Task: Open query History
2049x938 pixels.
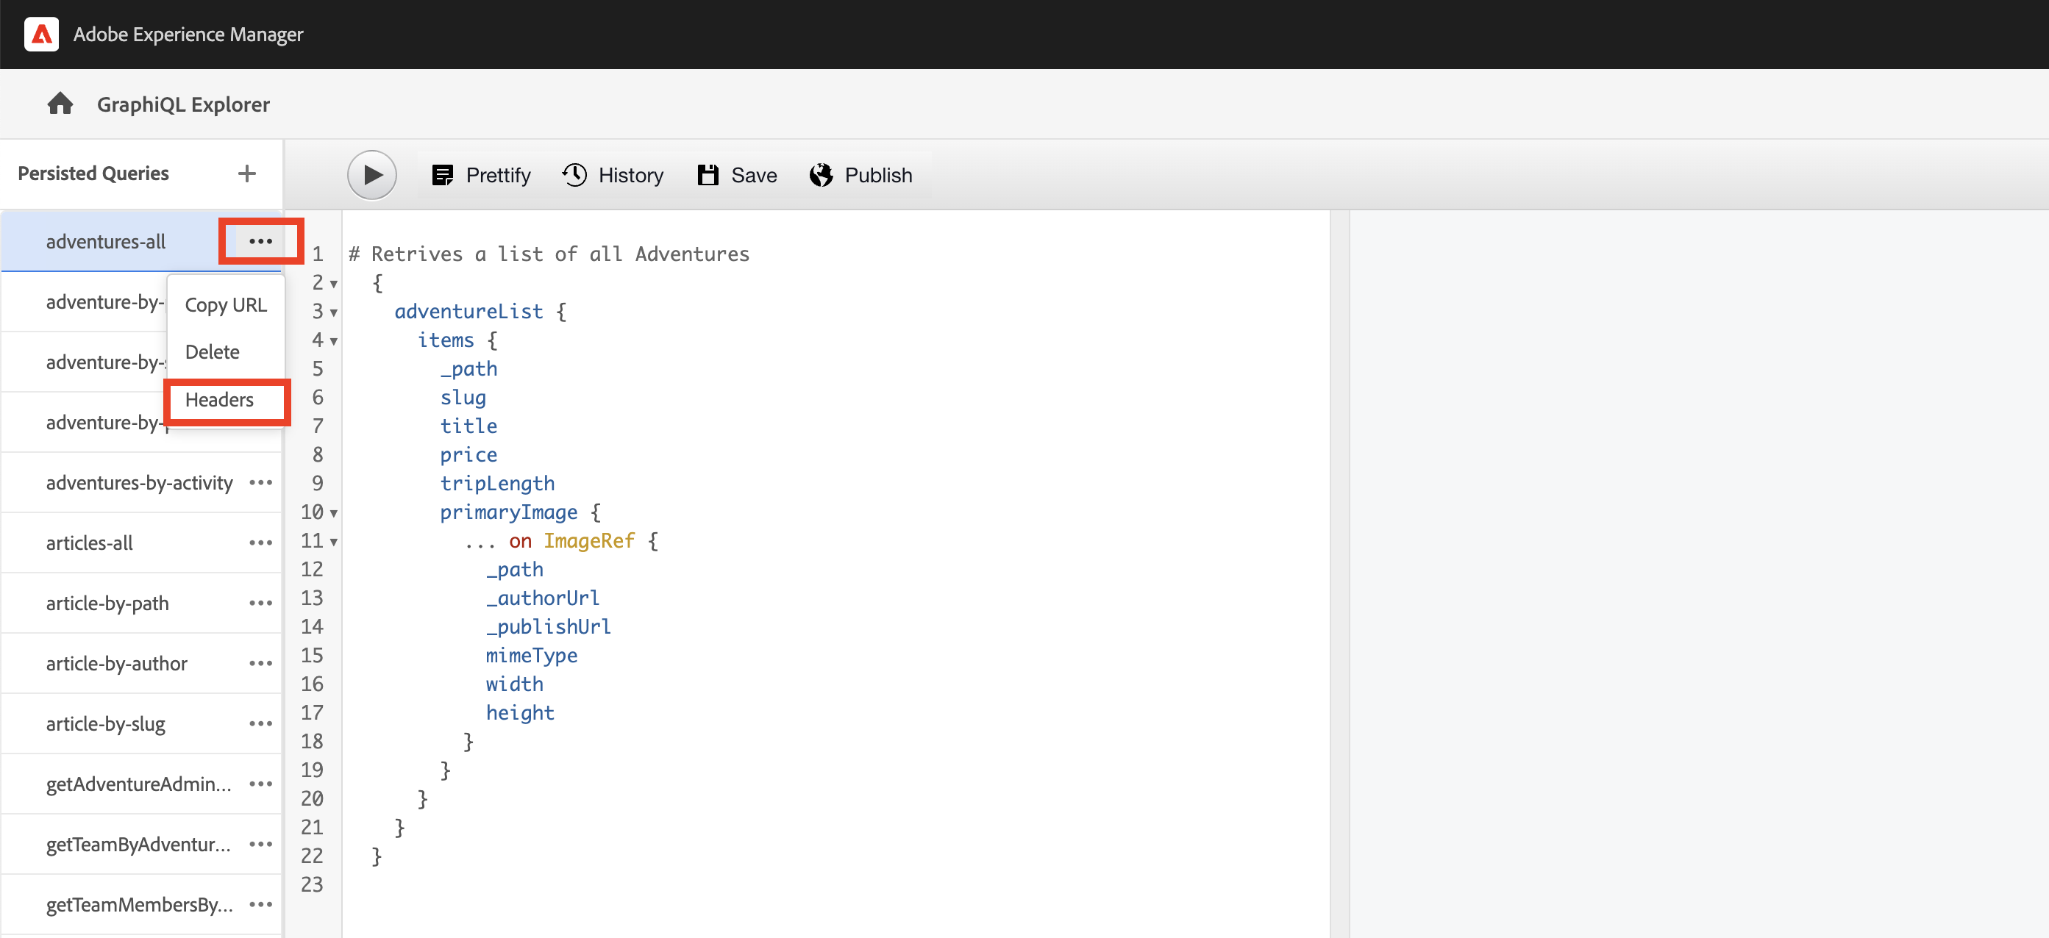Action: coord(613,175)
